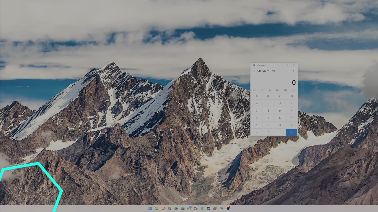Click the divide operator key
Screen dimensions: 378x212
click(291, 103)
